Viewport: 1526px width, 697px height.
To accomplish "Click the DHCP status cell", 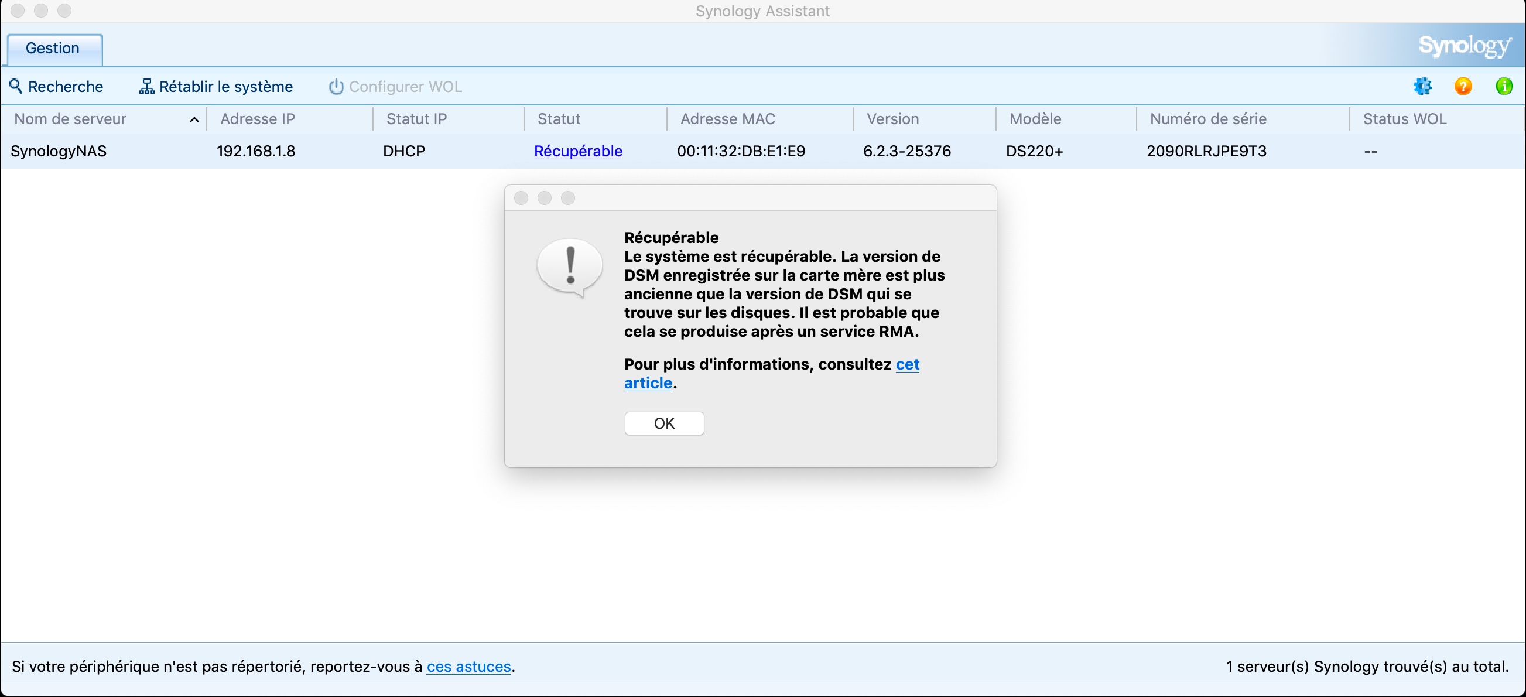I will tap(404, 151).
